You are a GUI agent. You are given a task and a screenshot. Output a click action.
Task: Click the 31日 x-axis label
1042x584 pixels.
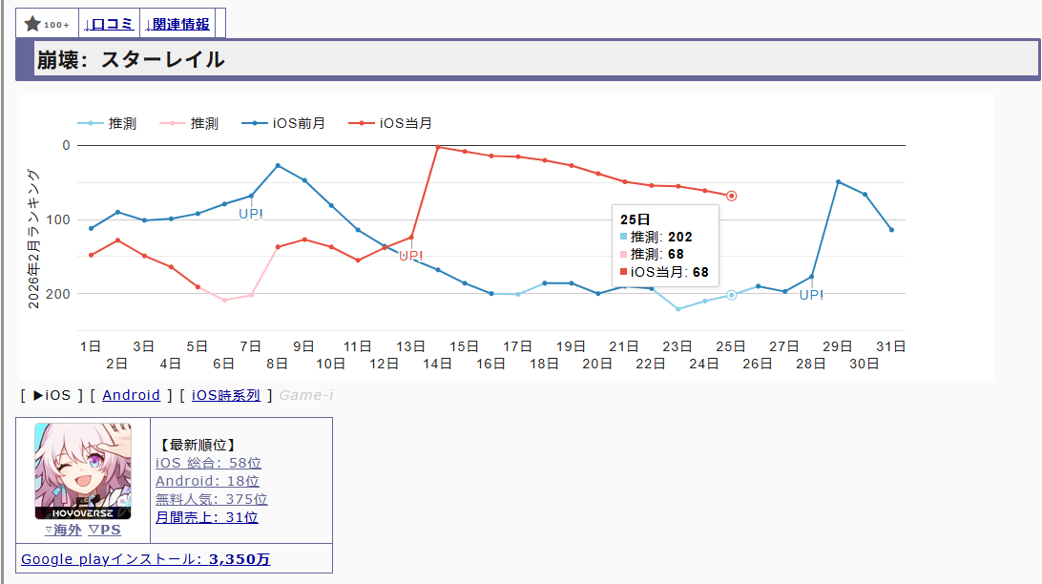tap(891, 346)
